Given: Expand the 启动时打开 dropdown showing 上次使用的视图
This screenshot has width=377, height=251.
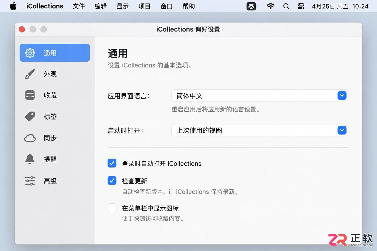Looking at the screenshot, I should pyautogui.click(x=259, y=130).
